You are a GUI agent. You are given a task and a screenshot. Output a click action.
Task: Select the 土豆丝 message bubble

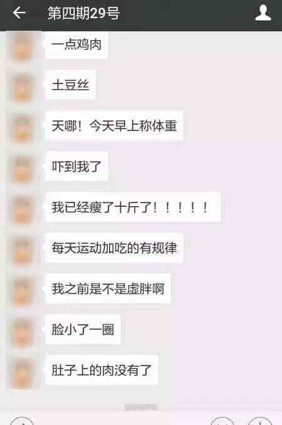click(70, 85)
